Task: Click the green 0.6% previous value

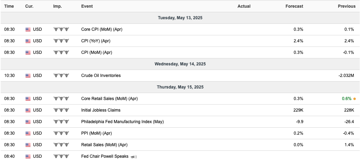Action: coord(347,99)
